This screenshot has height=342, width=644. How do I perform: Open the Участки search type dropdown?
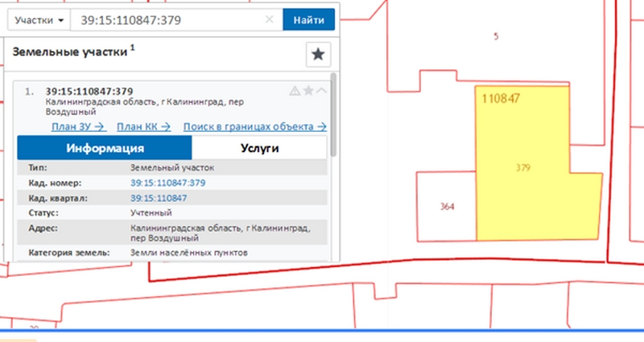click(38, 19)
